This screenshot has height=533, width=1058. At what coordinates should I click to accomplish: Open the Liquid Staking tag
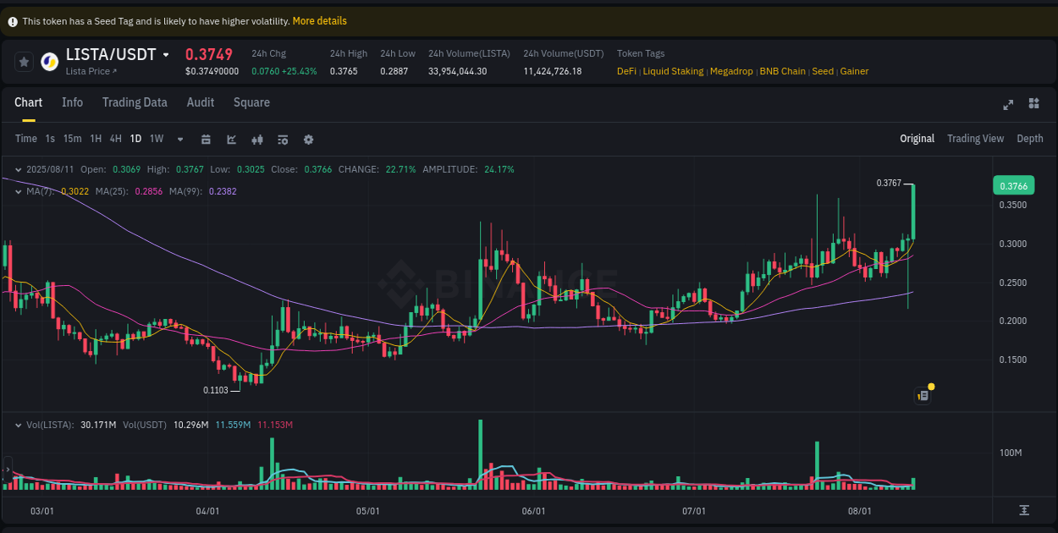pos(673,71)
